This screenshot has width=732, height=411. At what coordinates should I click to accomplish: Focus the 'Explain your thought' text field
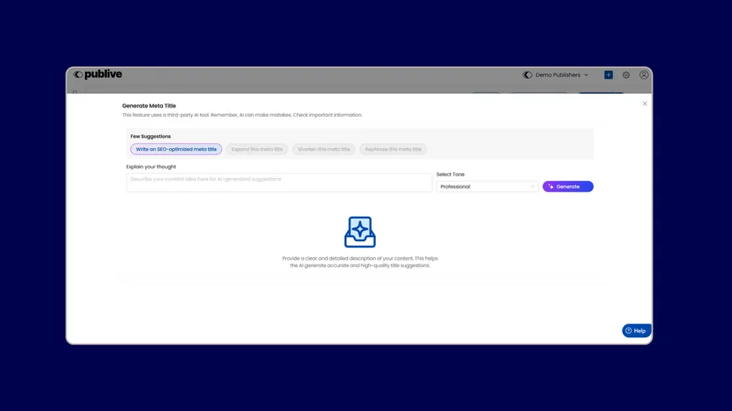pos(279,182)
